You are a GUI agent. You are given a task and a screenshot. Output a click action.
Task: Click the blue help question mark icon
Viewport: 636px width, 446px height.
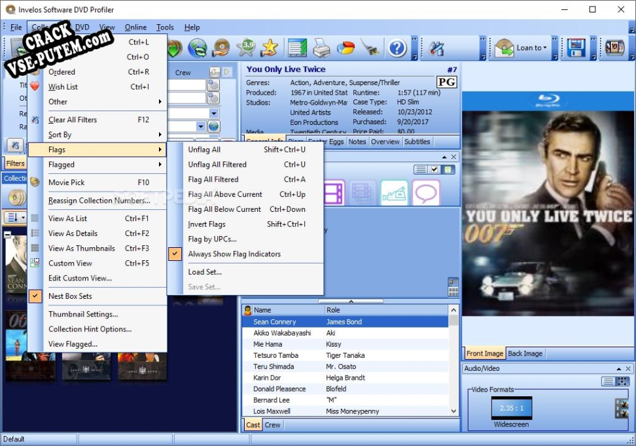(397, 48)
